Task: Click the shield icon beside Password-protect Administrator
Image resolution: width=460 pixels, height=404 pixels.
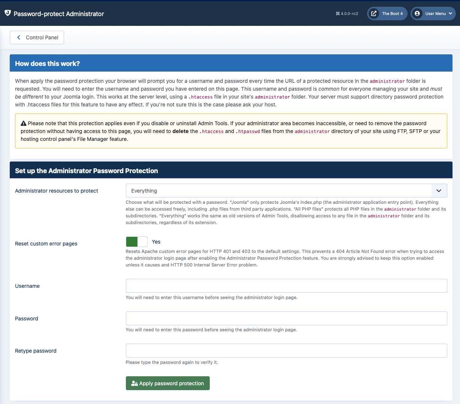Action: (x=7, y=13)
